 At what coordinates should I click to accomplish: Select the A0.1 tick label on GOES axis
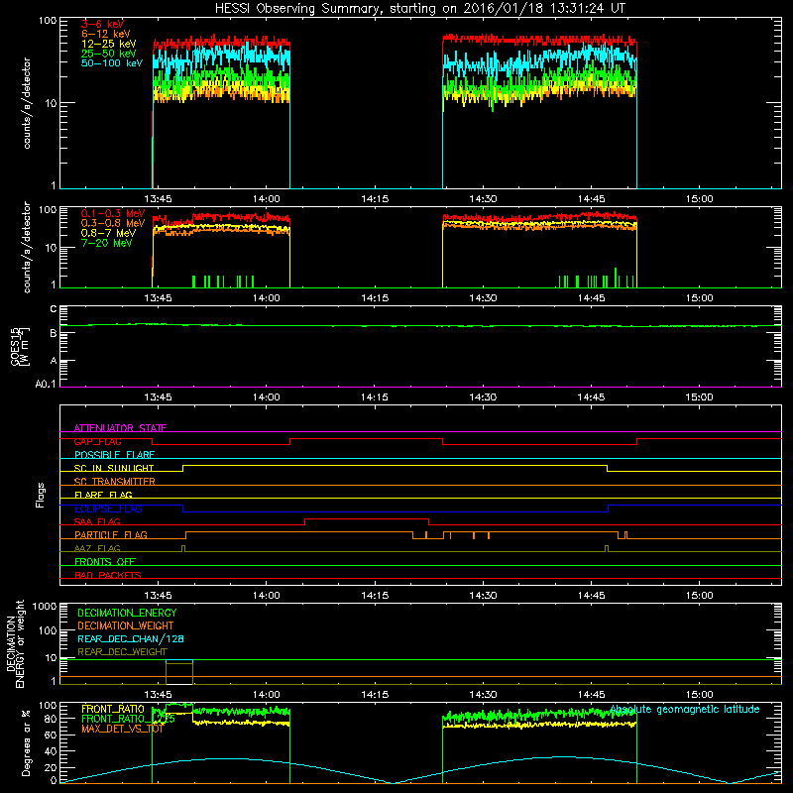pos(46,385)
